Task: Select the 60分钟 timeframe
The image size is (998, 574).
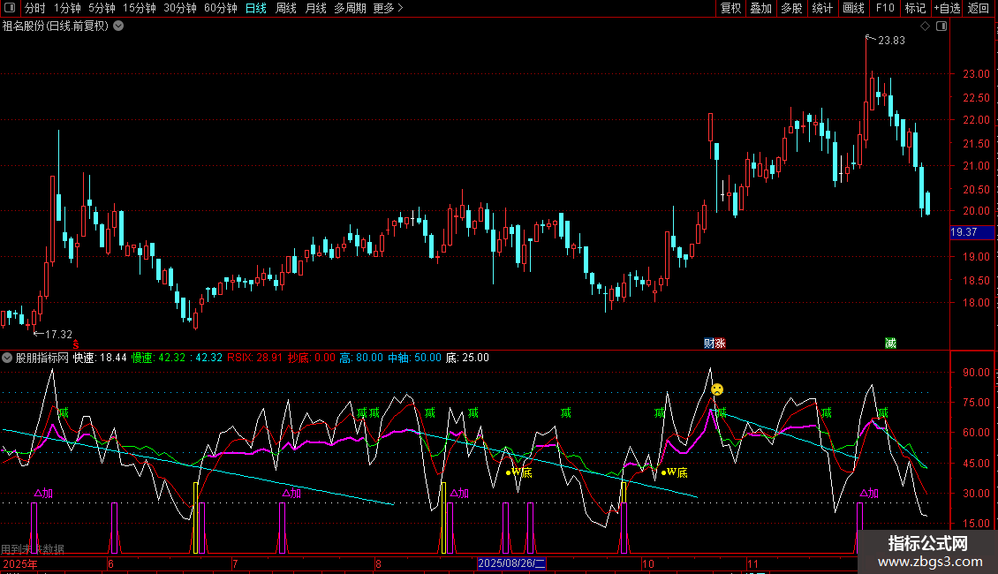Action: pyautogui.click(x=220, y=8)
